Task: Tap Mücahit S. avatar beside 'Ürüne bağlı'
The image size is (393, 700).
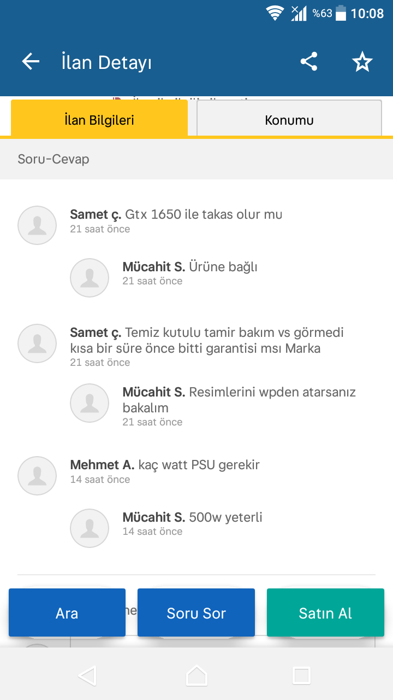Action: tap(90, 278)
